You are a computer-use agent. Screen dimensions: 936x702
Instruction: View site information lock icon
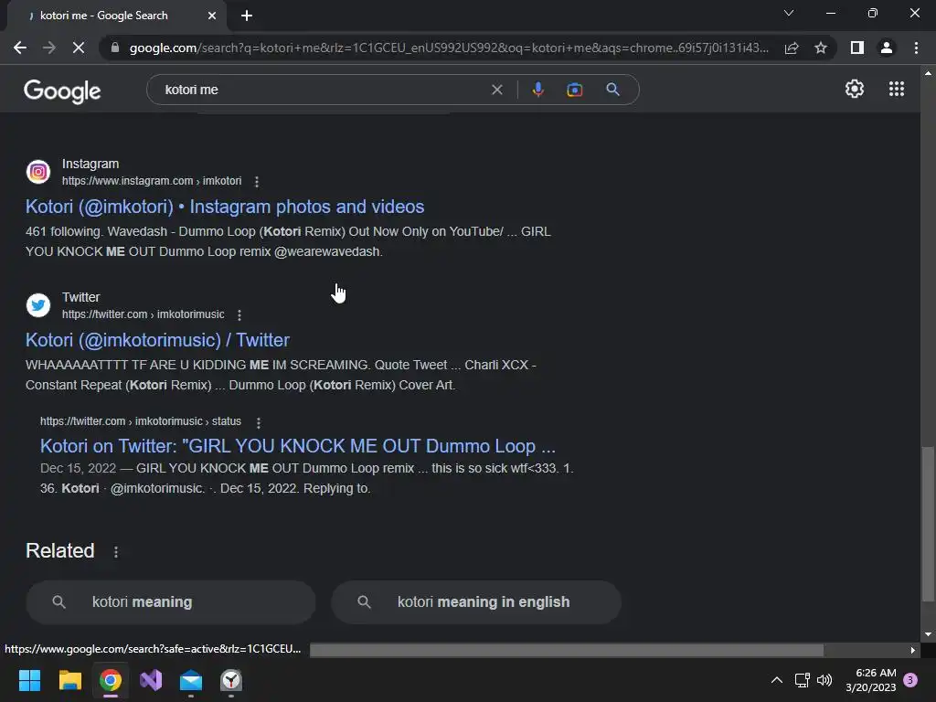(115, 48)
